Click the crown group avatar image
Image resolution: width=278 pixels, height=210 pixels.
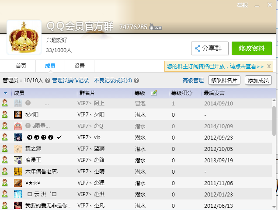[x=24, y=37]
